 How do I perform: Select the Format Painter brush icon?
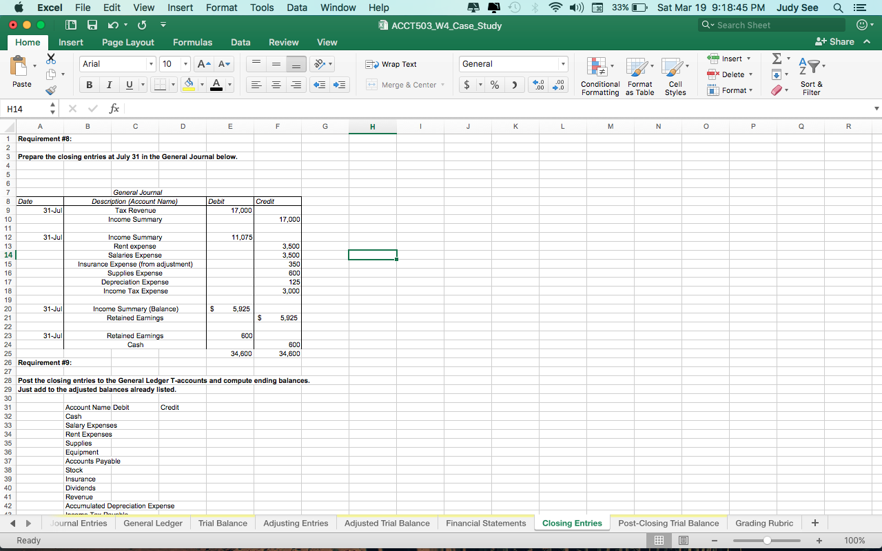pos(51,90)
